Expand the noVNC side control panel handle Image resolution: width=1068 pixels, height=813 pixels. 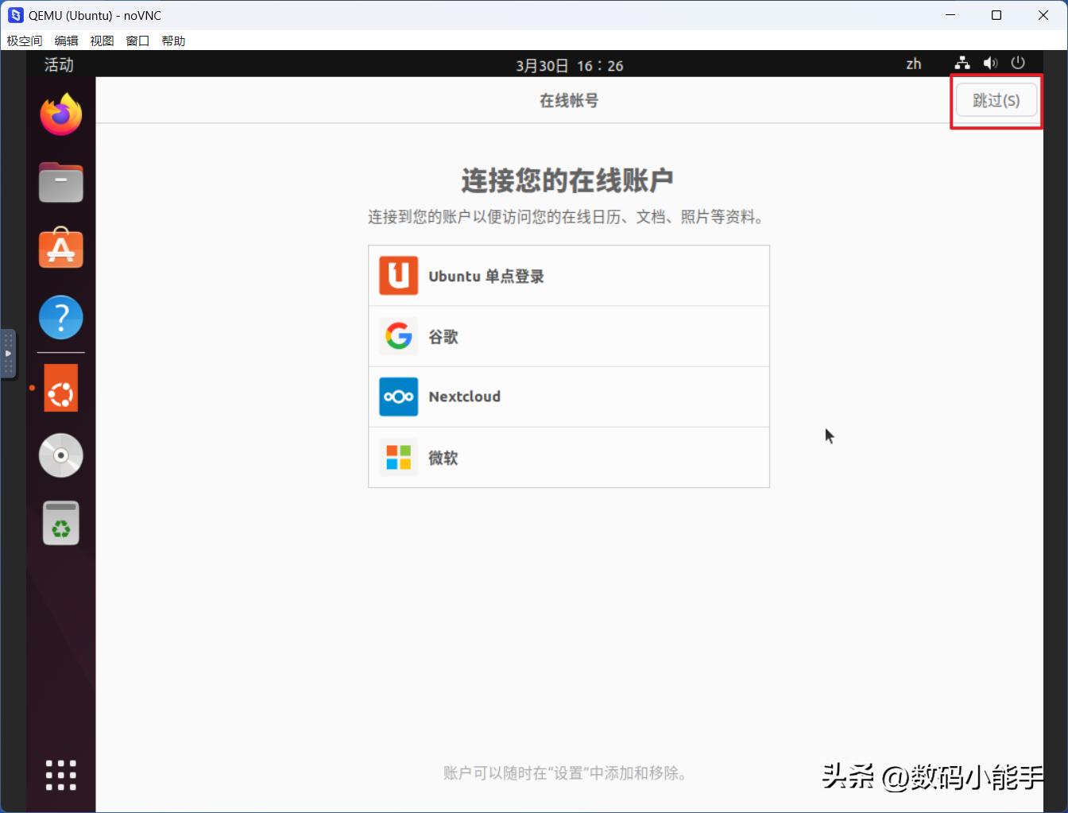(x=7, y=353)
